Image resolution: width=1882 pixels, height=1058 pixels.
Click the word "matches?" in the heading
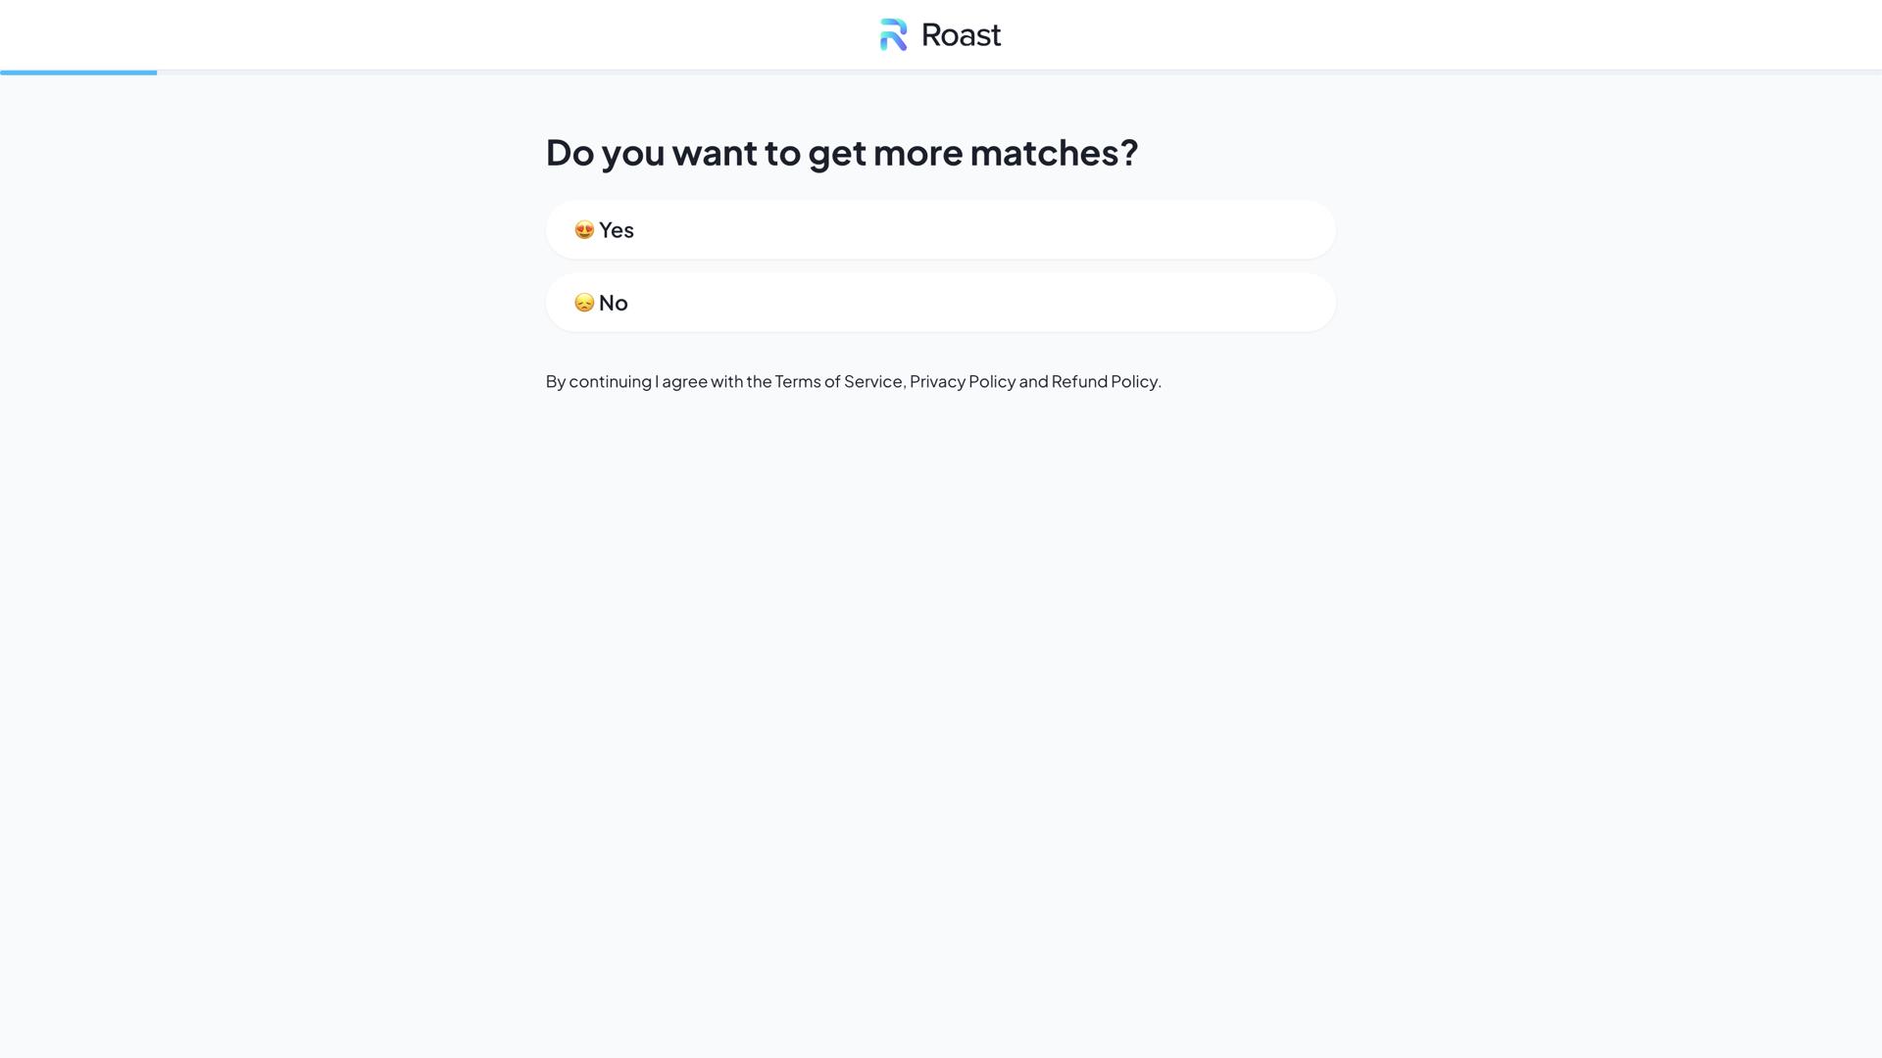point(1054,153)
